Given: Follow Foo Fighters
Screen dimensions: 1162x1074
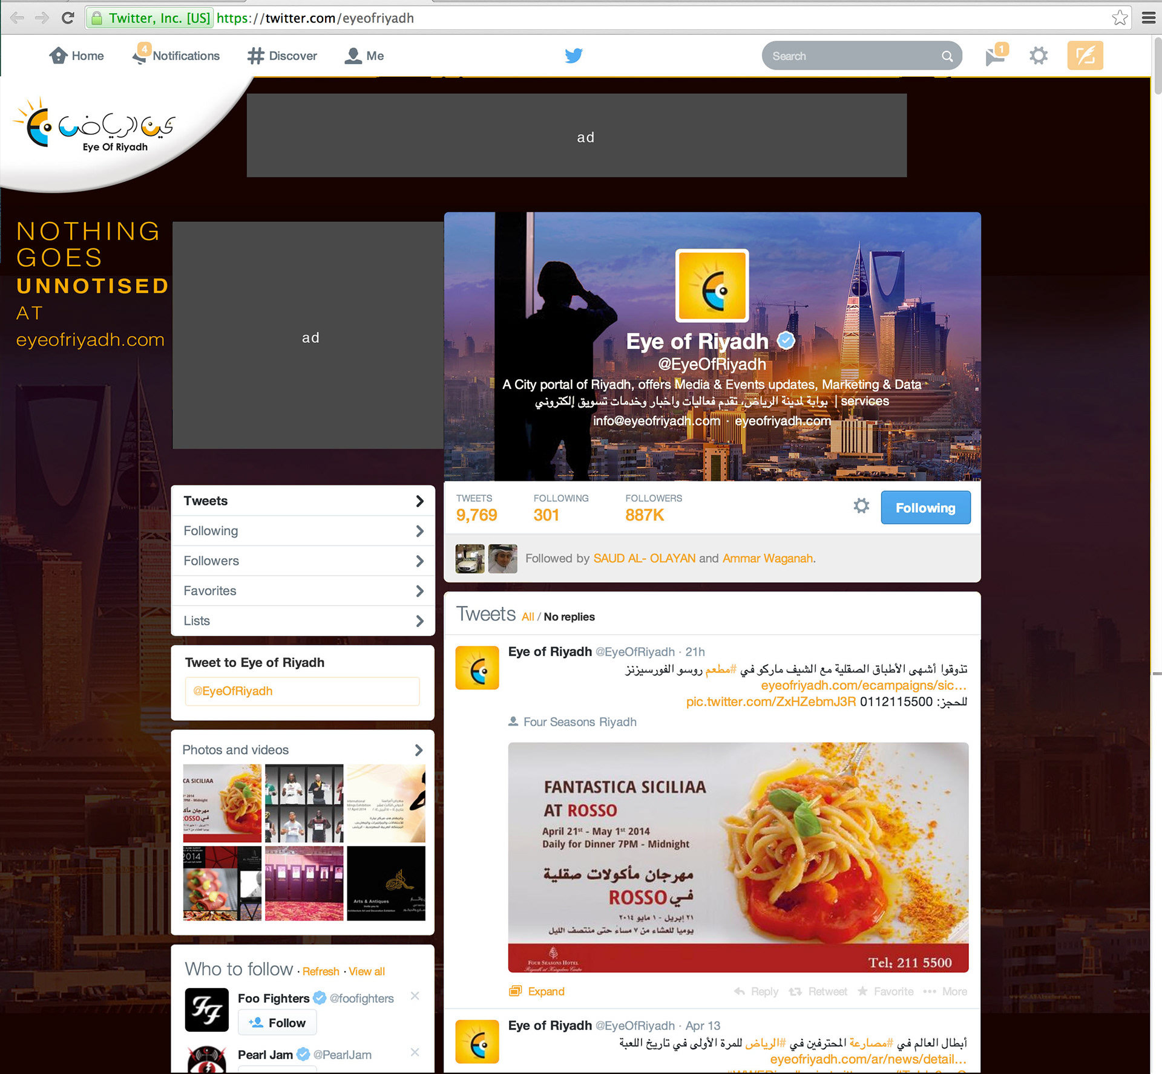Looking at the screenshot, I should pos(277,1023).
